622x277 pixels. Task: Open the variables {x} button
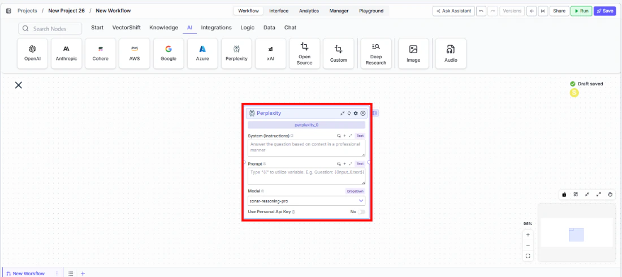coord(543,11)
